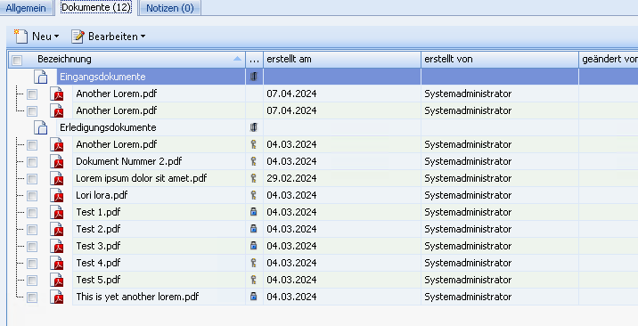Click lock icon in Test 1.pdf row
Viewport: 638px width, 326px height.
(253, 212)
